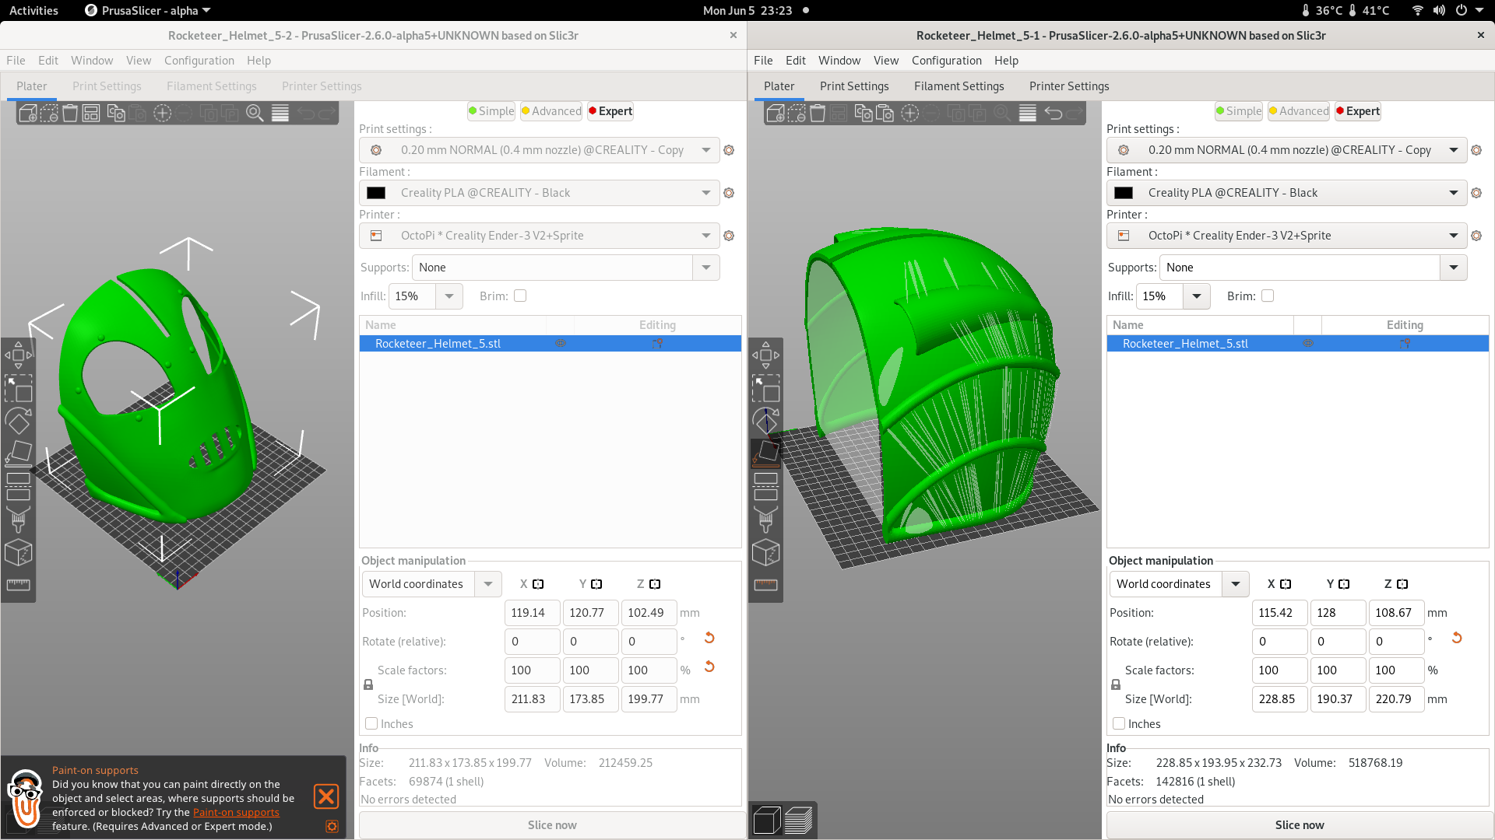Open the Paint-on supports hyperlink in hint
This screenshot has height=840, width=1495.
(x=236, y=812)
